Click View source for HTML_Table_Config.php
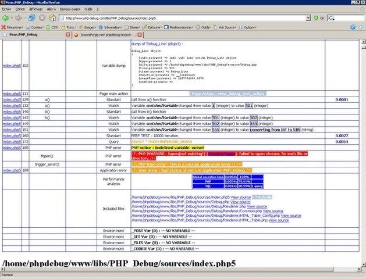Image resolution: width=366 pixels, height=279 pixels. pos(291,216)
